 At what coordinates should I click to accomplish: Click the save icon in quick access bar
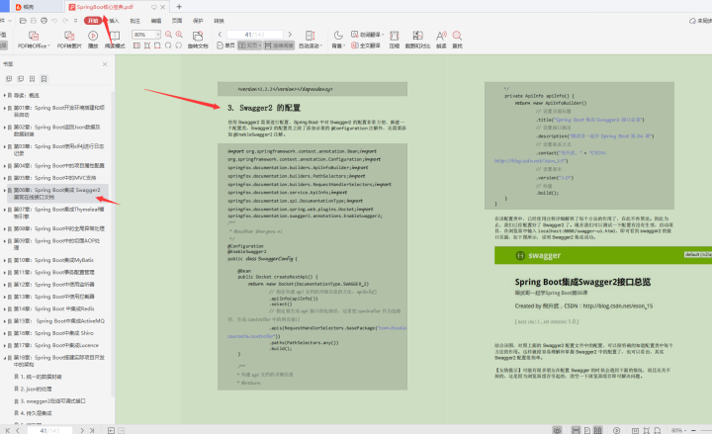[x=34, y=21]
